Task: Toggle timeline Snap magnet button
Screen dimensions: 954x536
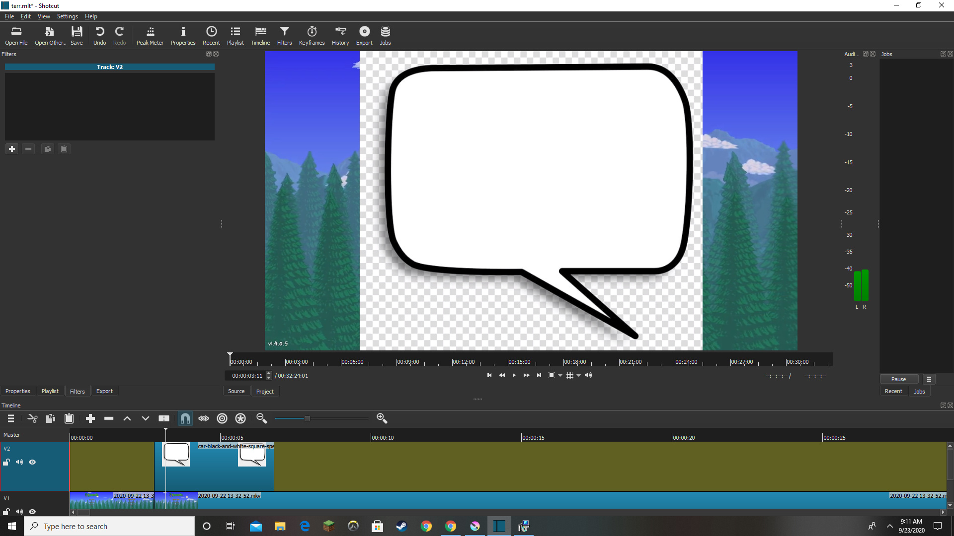Action: point(185,418)
